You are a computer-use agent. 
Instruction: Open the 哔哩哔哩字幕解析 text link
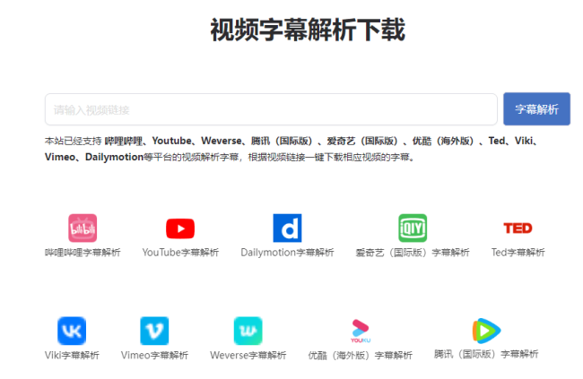pyautogui.click(x=83, y=253)
